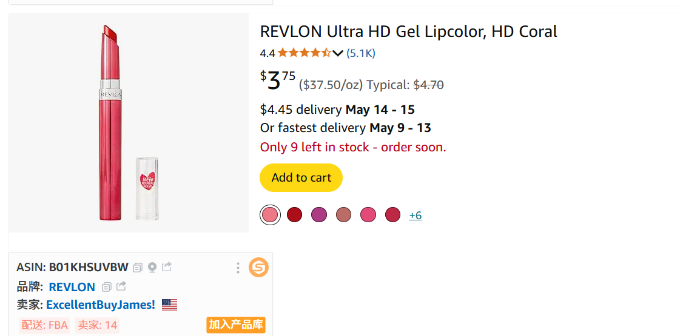Click the share icon beside the ASIN
The image size is (680, 336).
(167, 266)
